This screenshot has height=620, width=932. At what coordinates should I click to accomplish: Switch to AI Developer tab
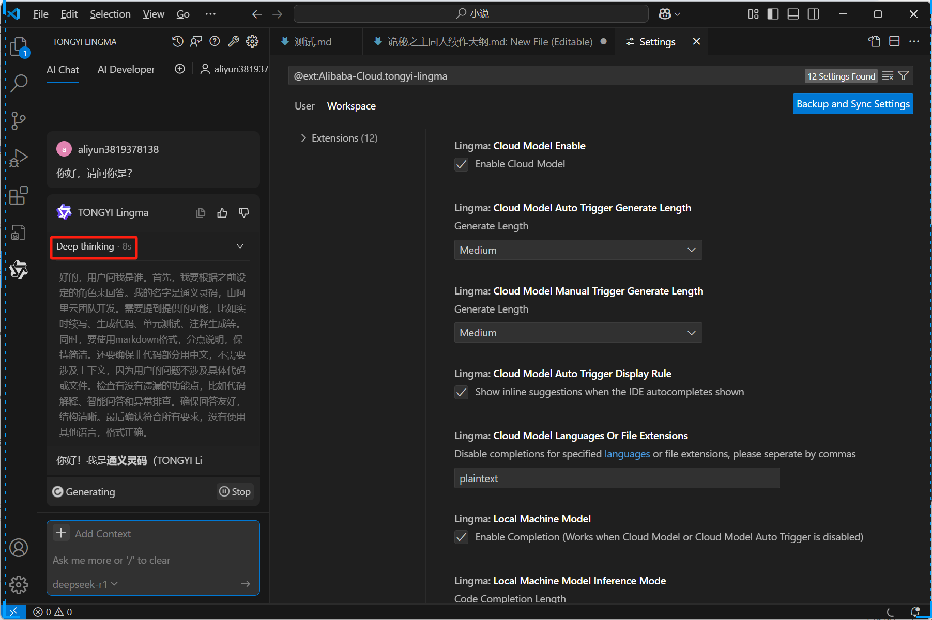[x=126, y=69]
